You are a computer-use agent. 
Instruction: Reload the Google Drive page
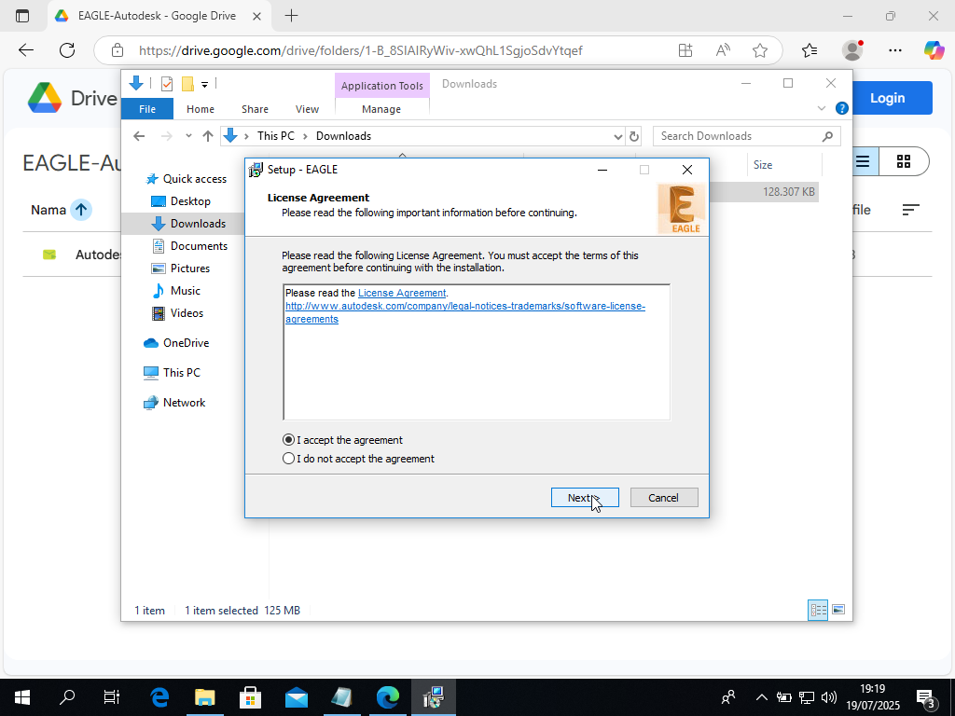click(67, 50)
